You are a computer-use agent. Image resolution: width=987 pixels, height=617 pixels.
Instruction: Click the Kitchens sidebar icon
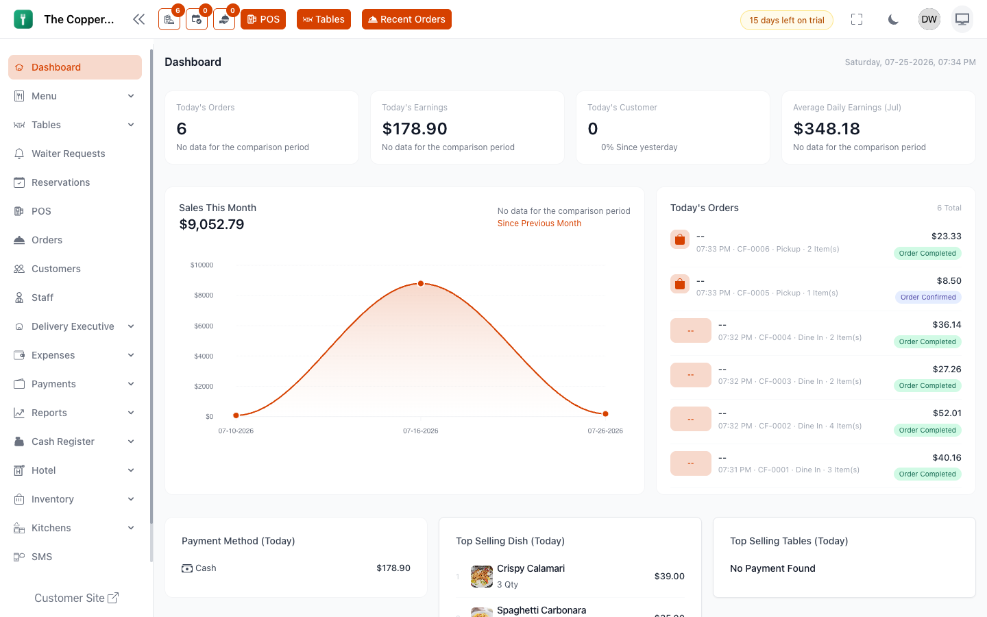click(19, 528)
